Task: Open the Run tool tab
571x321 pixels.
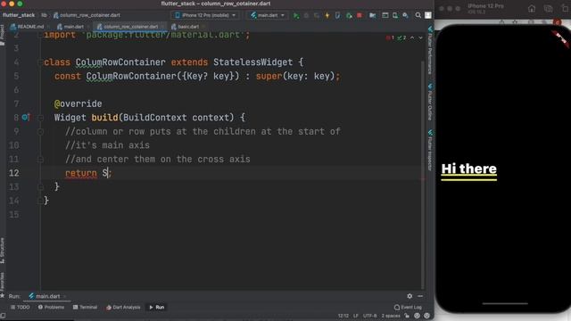Action: (157, 308)
